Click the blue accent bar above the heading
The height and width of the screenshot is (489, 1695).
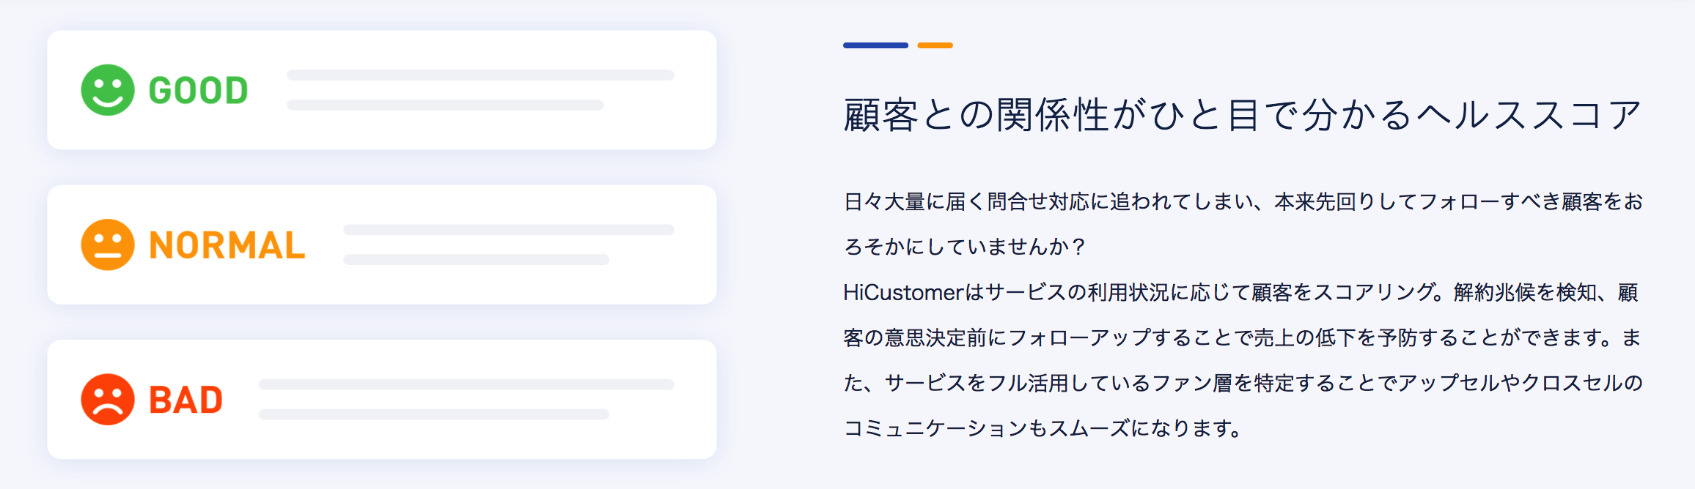[875, 45]
